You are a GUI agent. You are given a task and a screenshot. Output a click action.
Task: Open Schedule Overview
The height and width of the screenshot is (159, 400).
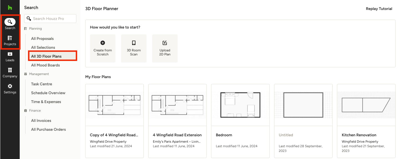48,93
